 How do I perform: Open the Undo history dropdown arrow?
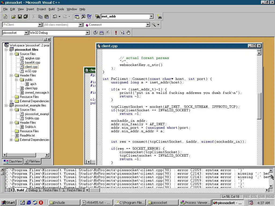click(59, 17)
